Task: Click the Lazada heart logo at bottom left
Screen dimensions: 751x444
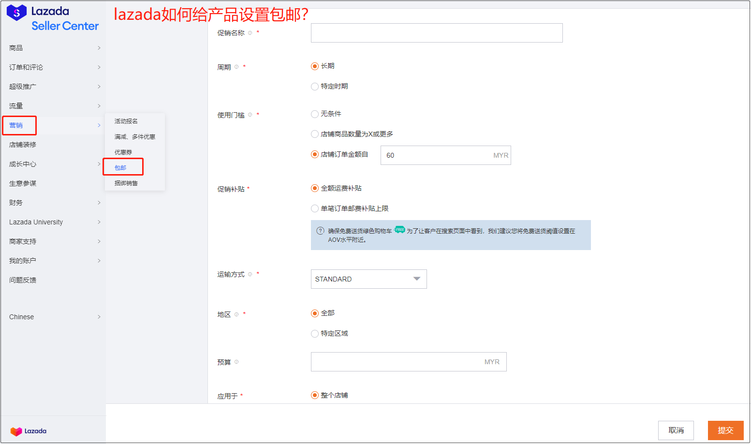Action: coord(29,431)
